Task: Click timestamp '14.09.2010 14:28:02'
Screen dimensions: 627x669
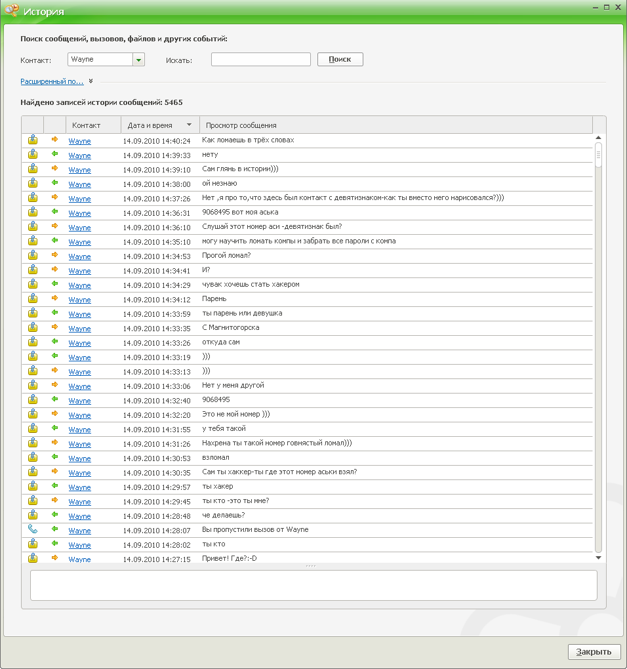Action: click(x=157, y=545)
